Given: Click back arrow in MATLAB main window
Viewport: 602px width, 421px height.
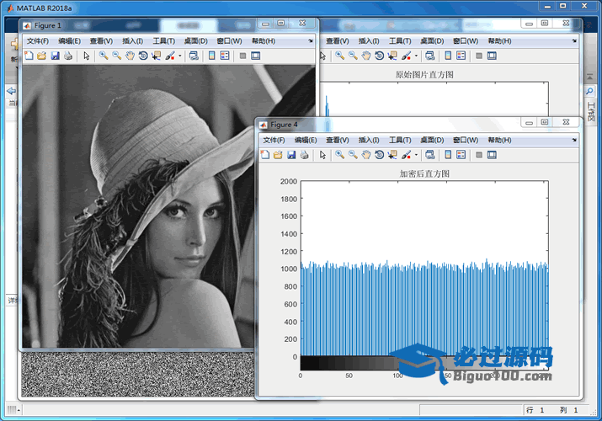Looking at the screenshot, I should point(11,91).
